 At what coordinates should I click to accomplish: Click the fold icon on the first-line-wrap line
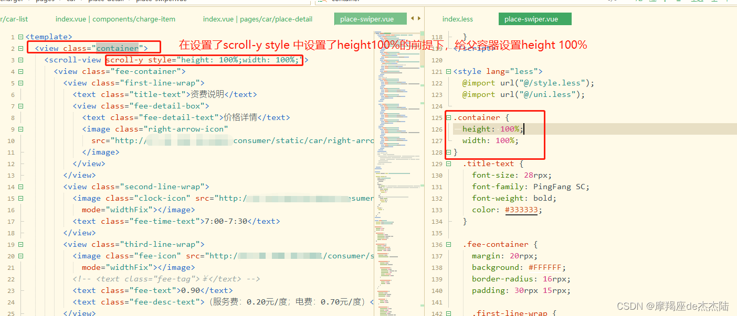click(20, 83)
